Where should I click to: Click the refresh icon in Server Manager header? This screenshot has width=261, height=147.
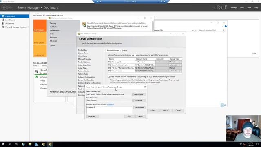[219, 7]
